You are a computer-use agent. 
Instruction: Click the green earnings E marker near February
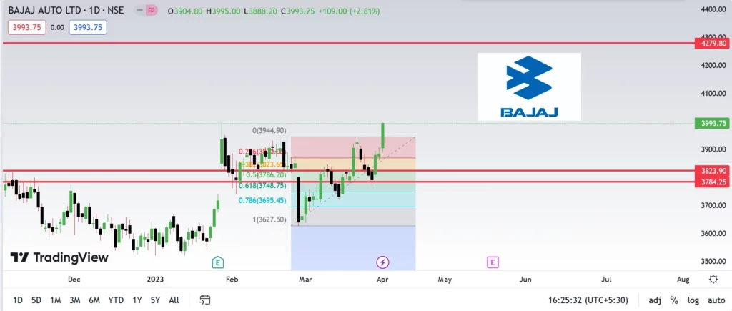tap(217, 262)
